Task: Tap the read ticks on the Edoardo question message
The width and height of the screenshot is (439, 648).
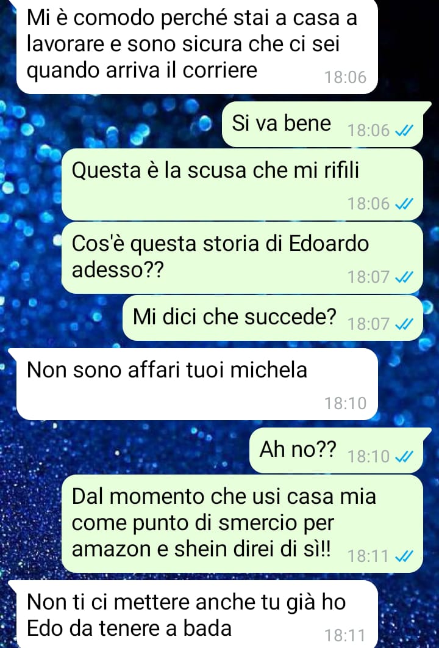Action: pyautogui.click(x=404, y=277)
